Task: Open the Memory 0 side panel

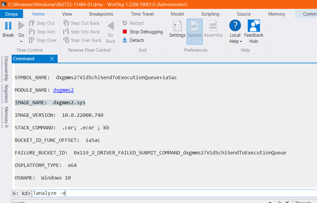Action: [x=6, y=117]
